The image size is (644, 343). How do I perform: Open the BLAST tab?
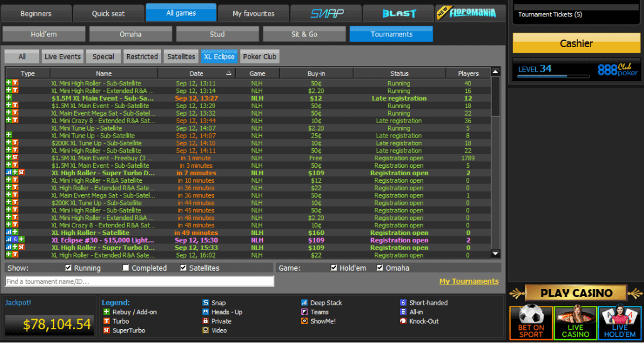[398, 14]
